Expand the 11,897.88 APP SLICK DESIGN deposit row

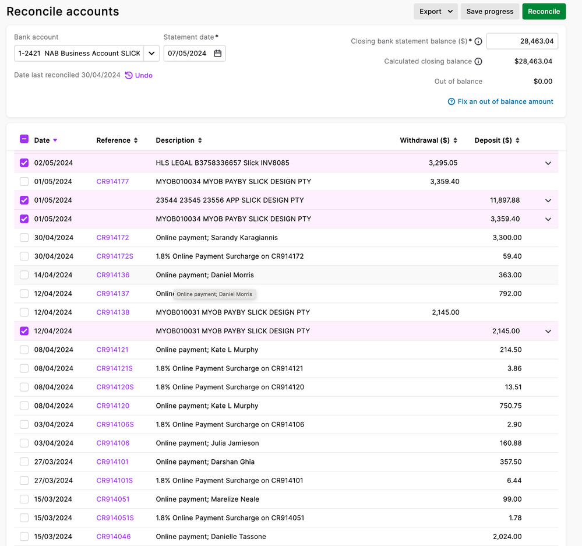point(548,200)
